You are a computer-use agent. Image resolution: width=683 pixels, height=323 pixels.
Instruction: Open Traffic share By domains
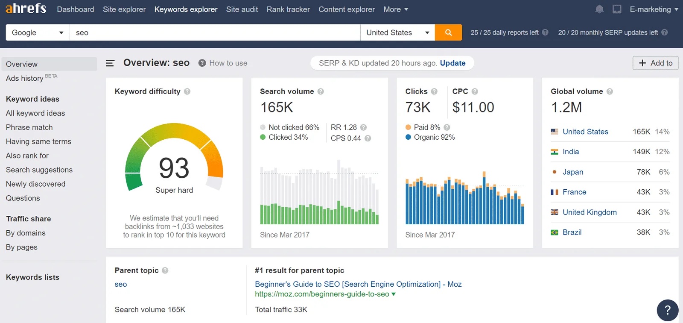26,233
